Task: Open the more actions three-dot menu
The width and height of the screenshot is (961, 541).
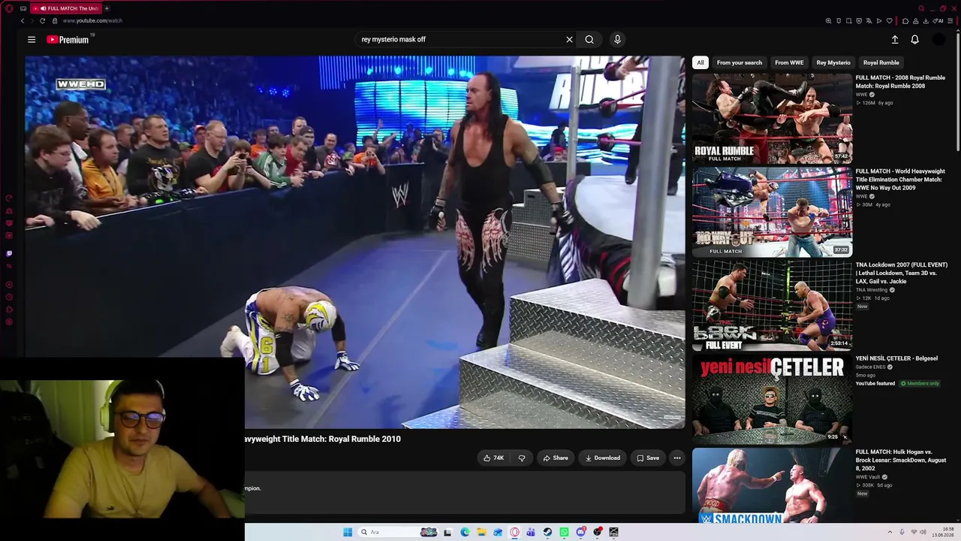Action: tap(677, 458)
